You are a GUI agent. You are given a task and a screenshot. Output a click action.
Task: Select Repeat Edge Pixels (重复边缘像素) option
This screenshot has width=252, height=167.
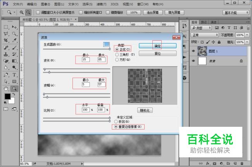click(x=116, y=127)
